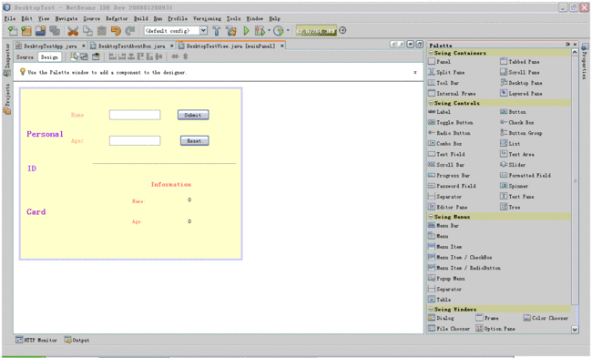Switch to the DesktopTestApp.java tab

[50, 46]
